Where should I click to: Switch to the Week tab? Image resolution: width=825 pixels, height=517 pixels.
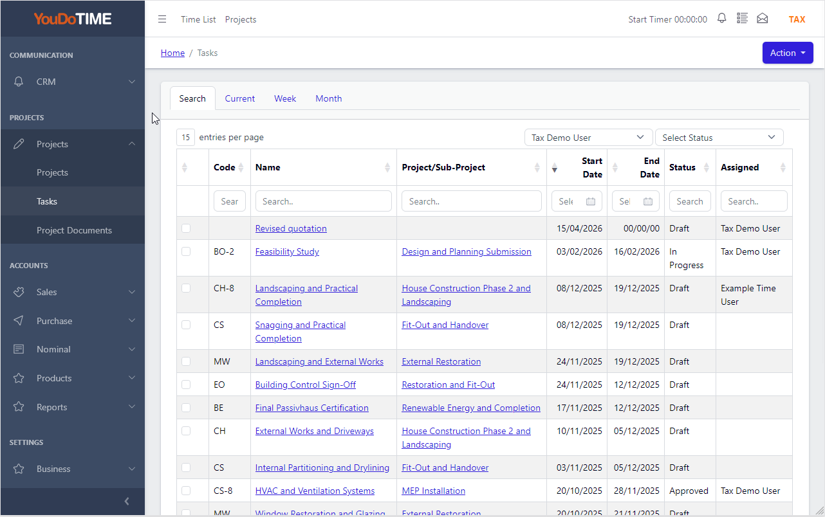285,98
